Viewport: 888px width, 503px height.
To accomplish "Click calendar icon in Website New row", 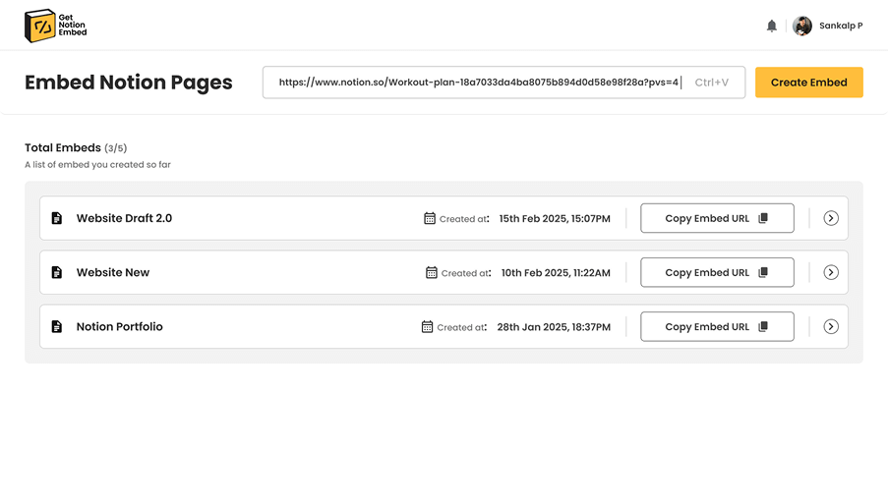I will 432,272.
